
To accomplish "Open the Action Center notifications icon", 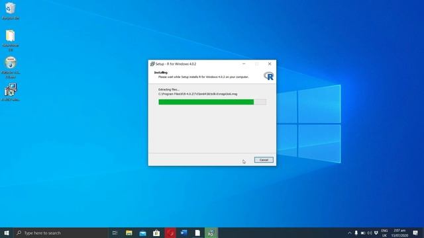I will tap(415, 233).
